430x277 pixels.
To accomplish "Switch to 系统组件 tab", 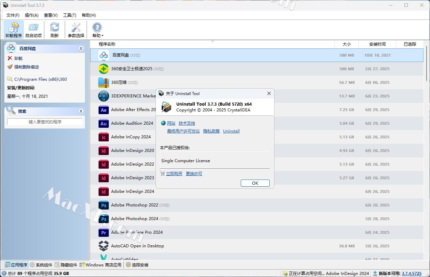I will pyautogui.click(x=41, y=265).
